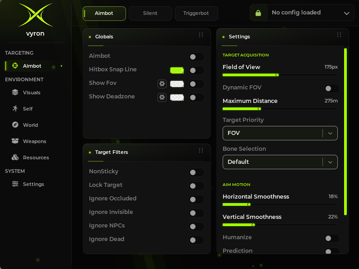Toggle Ignore Occluded
Image resolution: width=359 pixels, height=269 pixels.
(x=196, y=199)
